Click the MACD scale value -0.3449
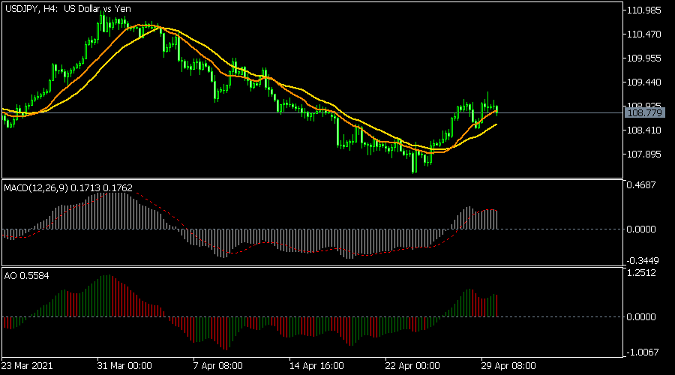The image size is (675, 375). click(643, 260)
